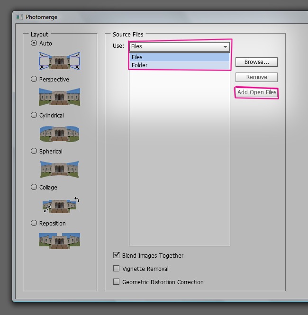Screen dimensions: 308x315
Task: Choose the Perspective layout option
Action: click(x=34, y=79)
